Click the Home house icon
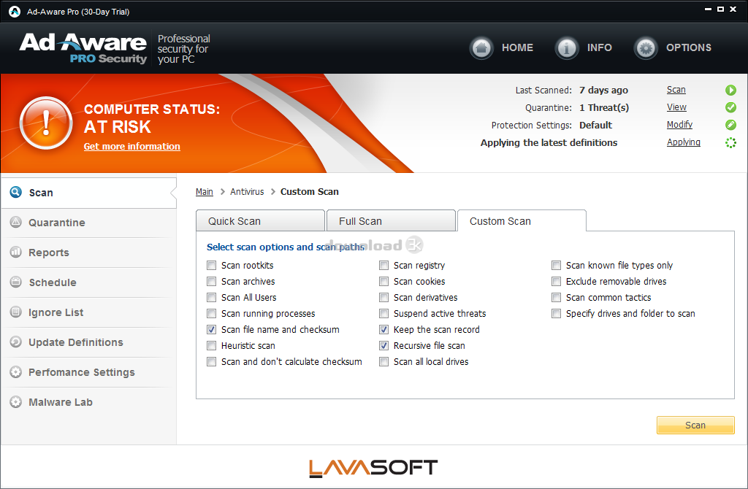 click(x=481, y=47)
